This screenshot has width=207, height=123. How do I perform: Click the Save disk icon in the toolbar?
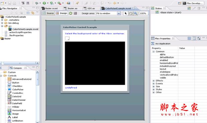10,3
